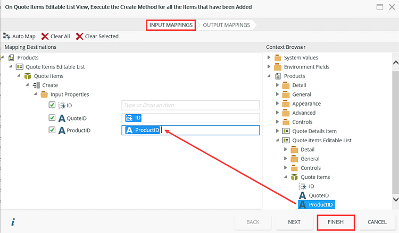The image size is (399, 233).
Task: Click the ID mapping input field
Action: point(190,105)
